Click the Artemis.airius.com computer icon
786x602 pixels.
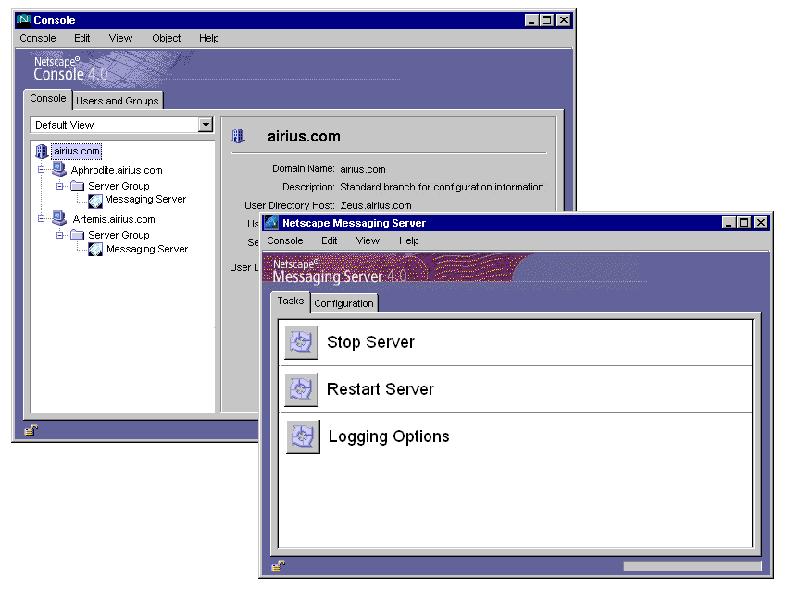click(59, 218)
